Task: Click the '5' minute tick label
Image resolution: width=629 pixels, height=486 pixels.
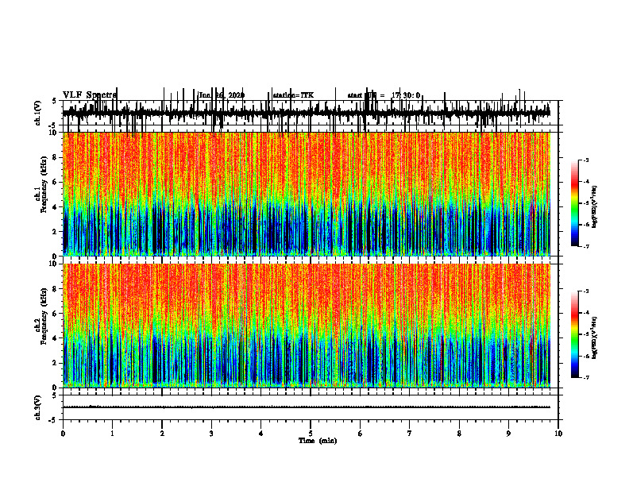Action: coord(311,434)
